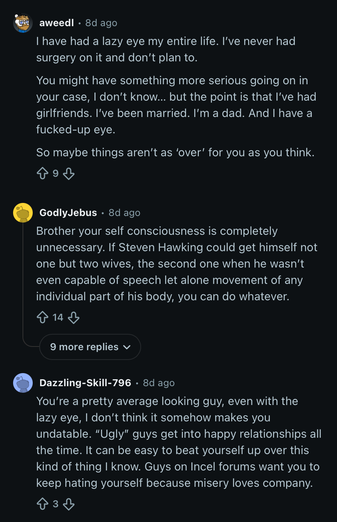
Task: Downvote Dazzling-Skill-796's comment
Action: click(x=69, y=504)
